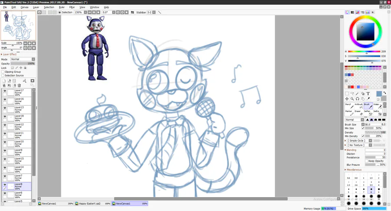
Task: Toggle the color wheel panel icon
Action: click(347, 12)
